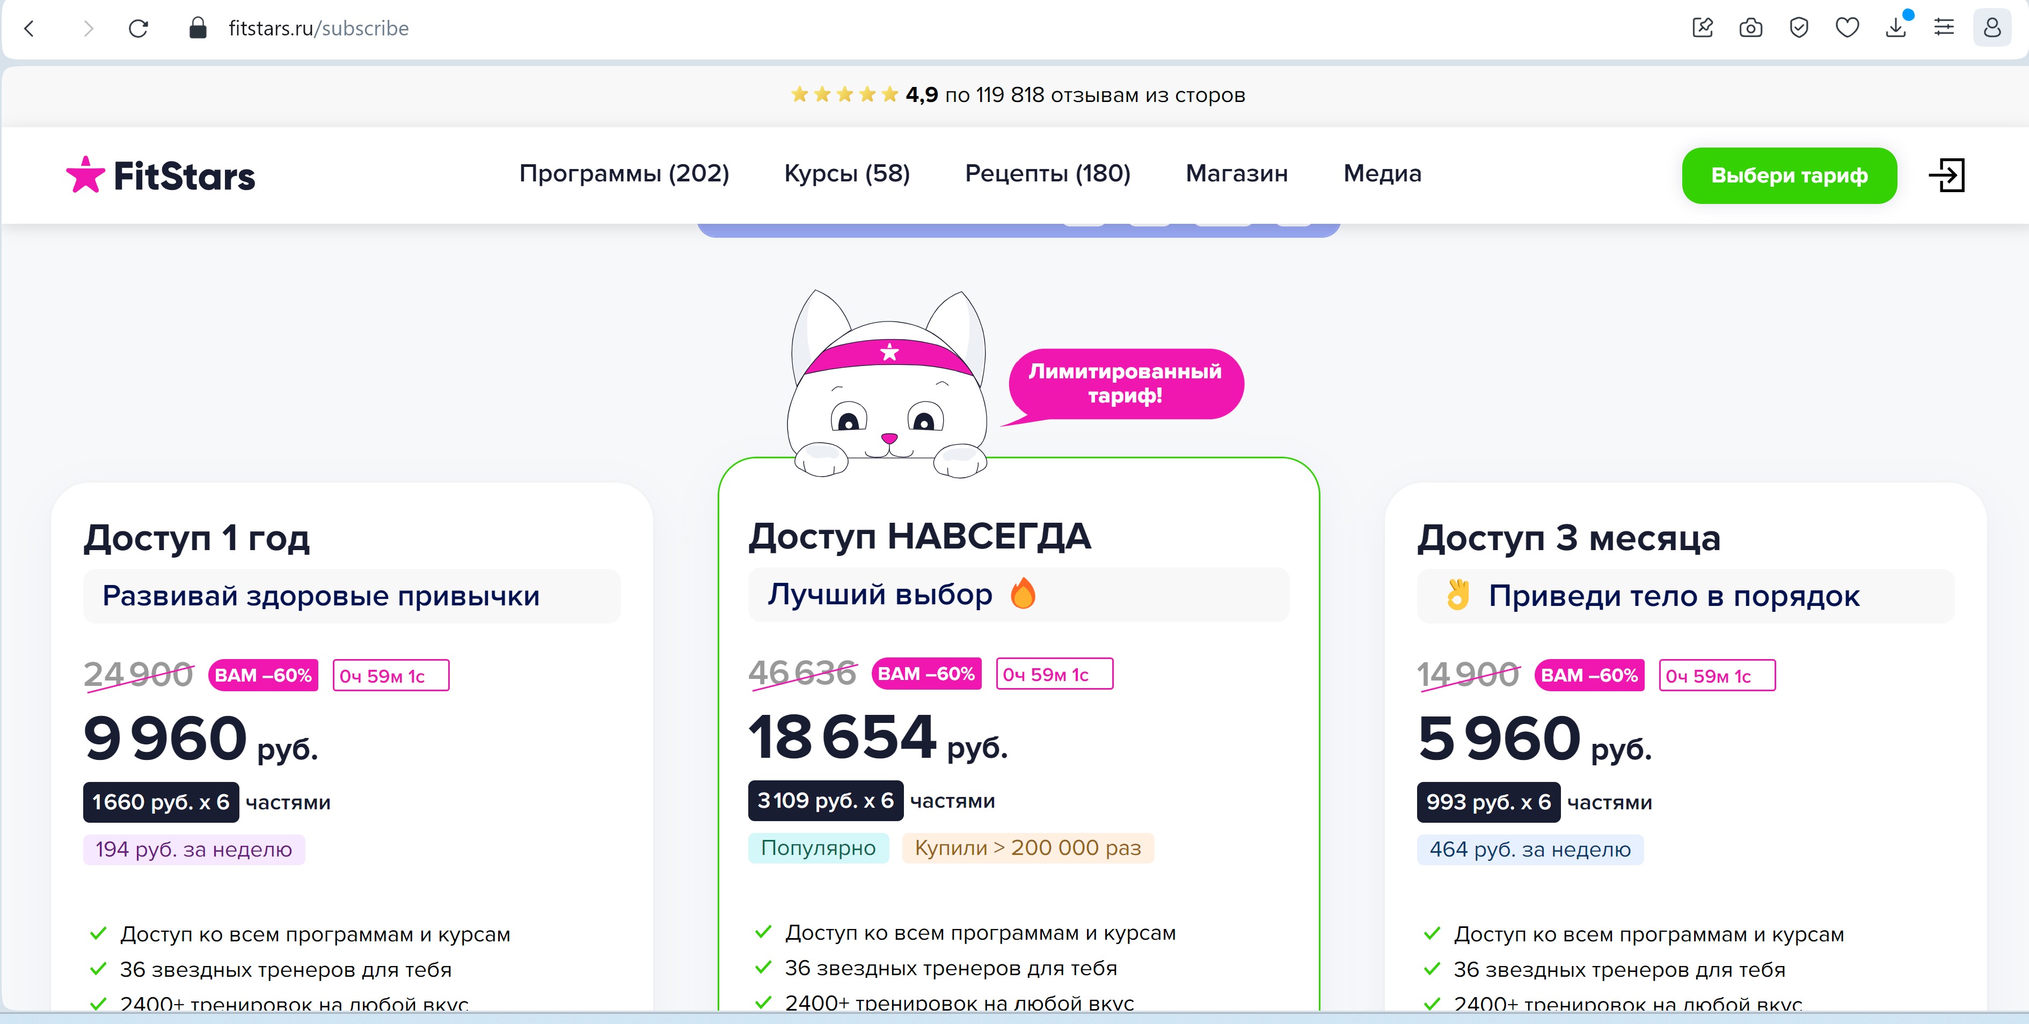Open Программы (202) menu item
Viewport: 2029px width, 1024px height.
coord(624,173)
